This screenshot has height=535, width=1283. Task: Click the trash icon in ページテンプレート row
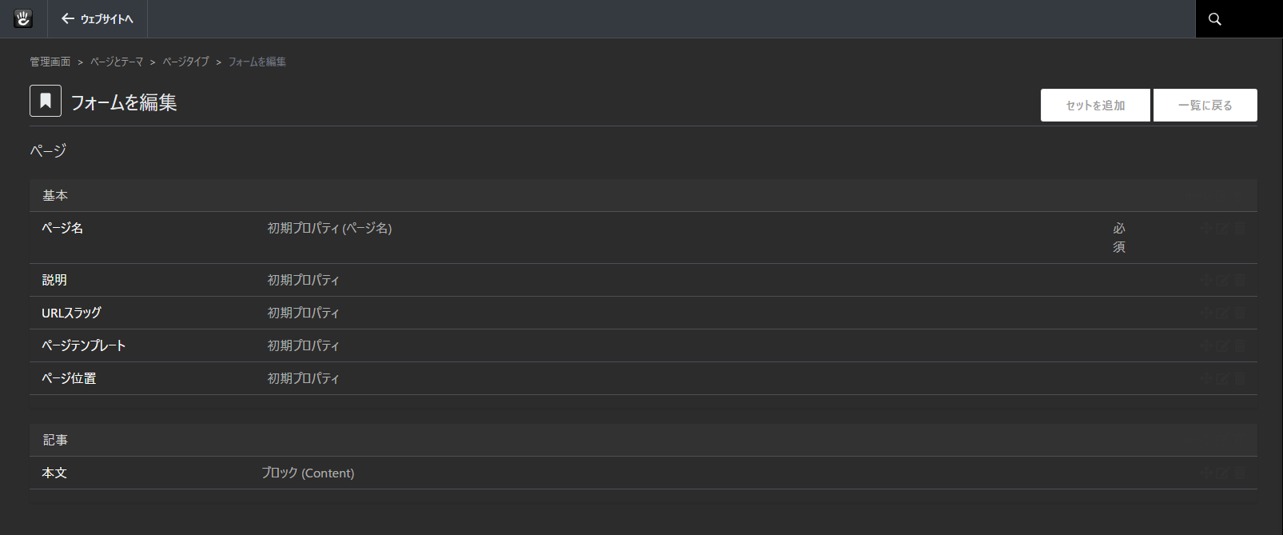tap(1240, 345)
